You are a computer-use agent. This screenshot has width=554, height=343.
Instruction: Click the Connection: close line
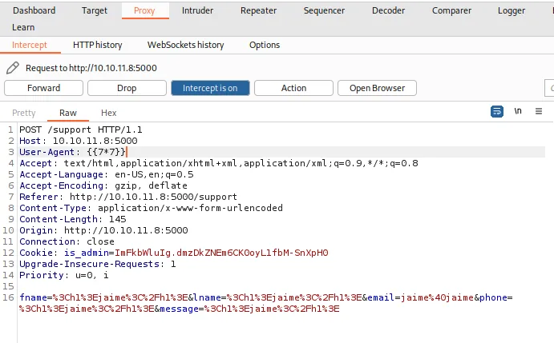67,241
